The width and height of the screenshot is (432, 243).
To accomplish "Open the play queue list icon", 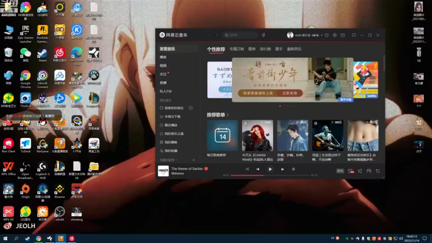I will 378,171.
